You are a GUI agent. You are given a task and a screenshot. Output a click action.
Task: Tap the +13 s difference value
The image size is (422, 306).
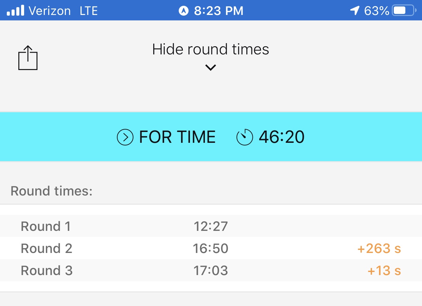coord(384,271)
